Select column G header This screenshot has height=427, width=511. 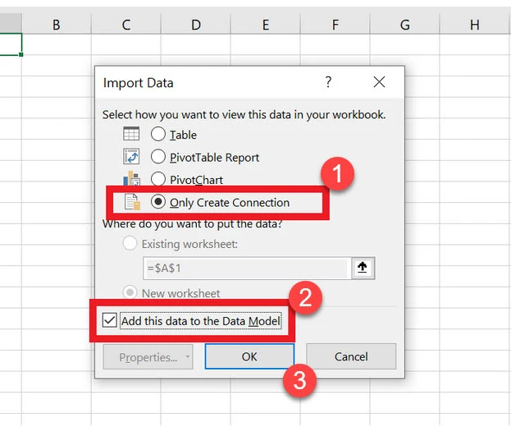coord(404,25)
